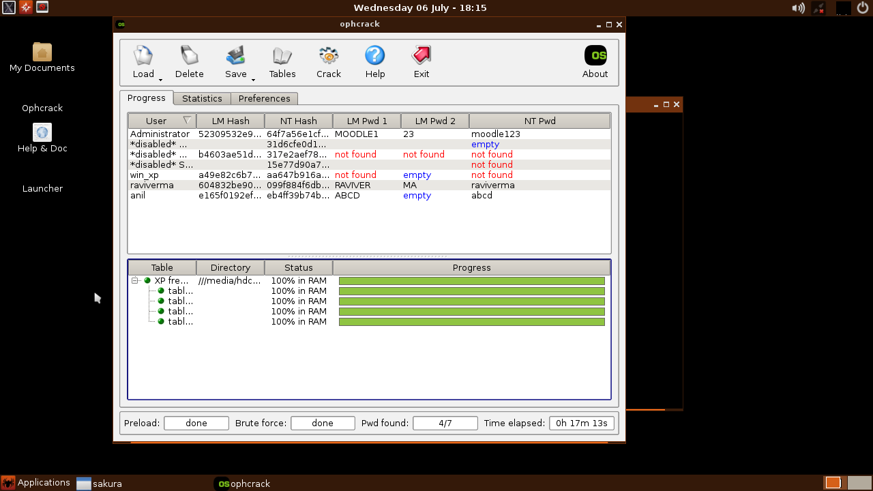This screenshot has height=491, width=873.
Task: Click the Delete toolbar icon
Action: coord(190,62)
